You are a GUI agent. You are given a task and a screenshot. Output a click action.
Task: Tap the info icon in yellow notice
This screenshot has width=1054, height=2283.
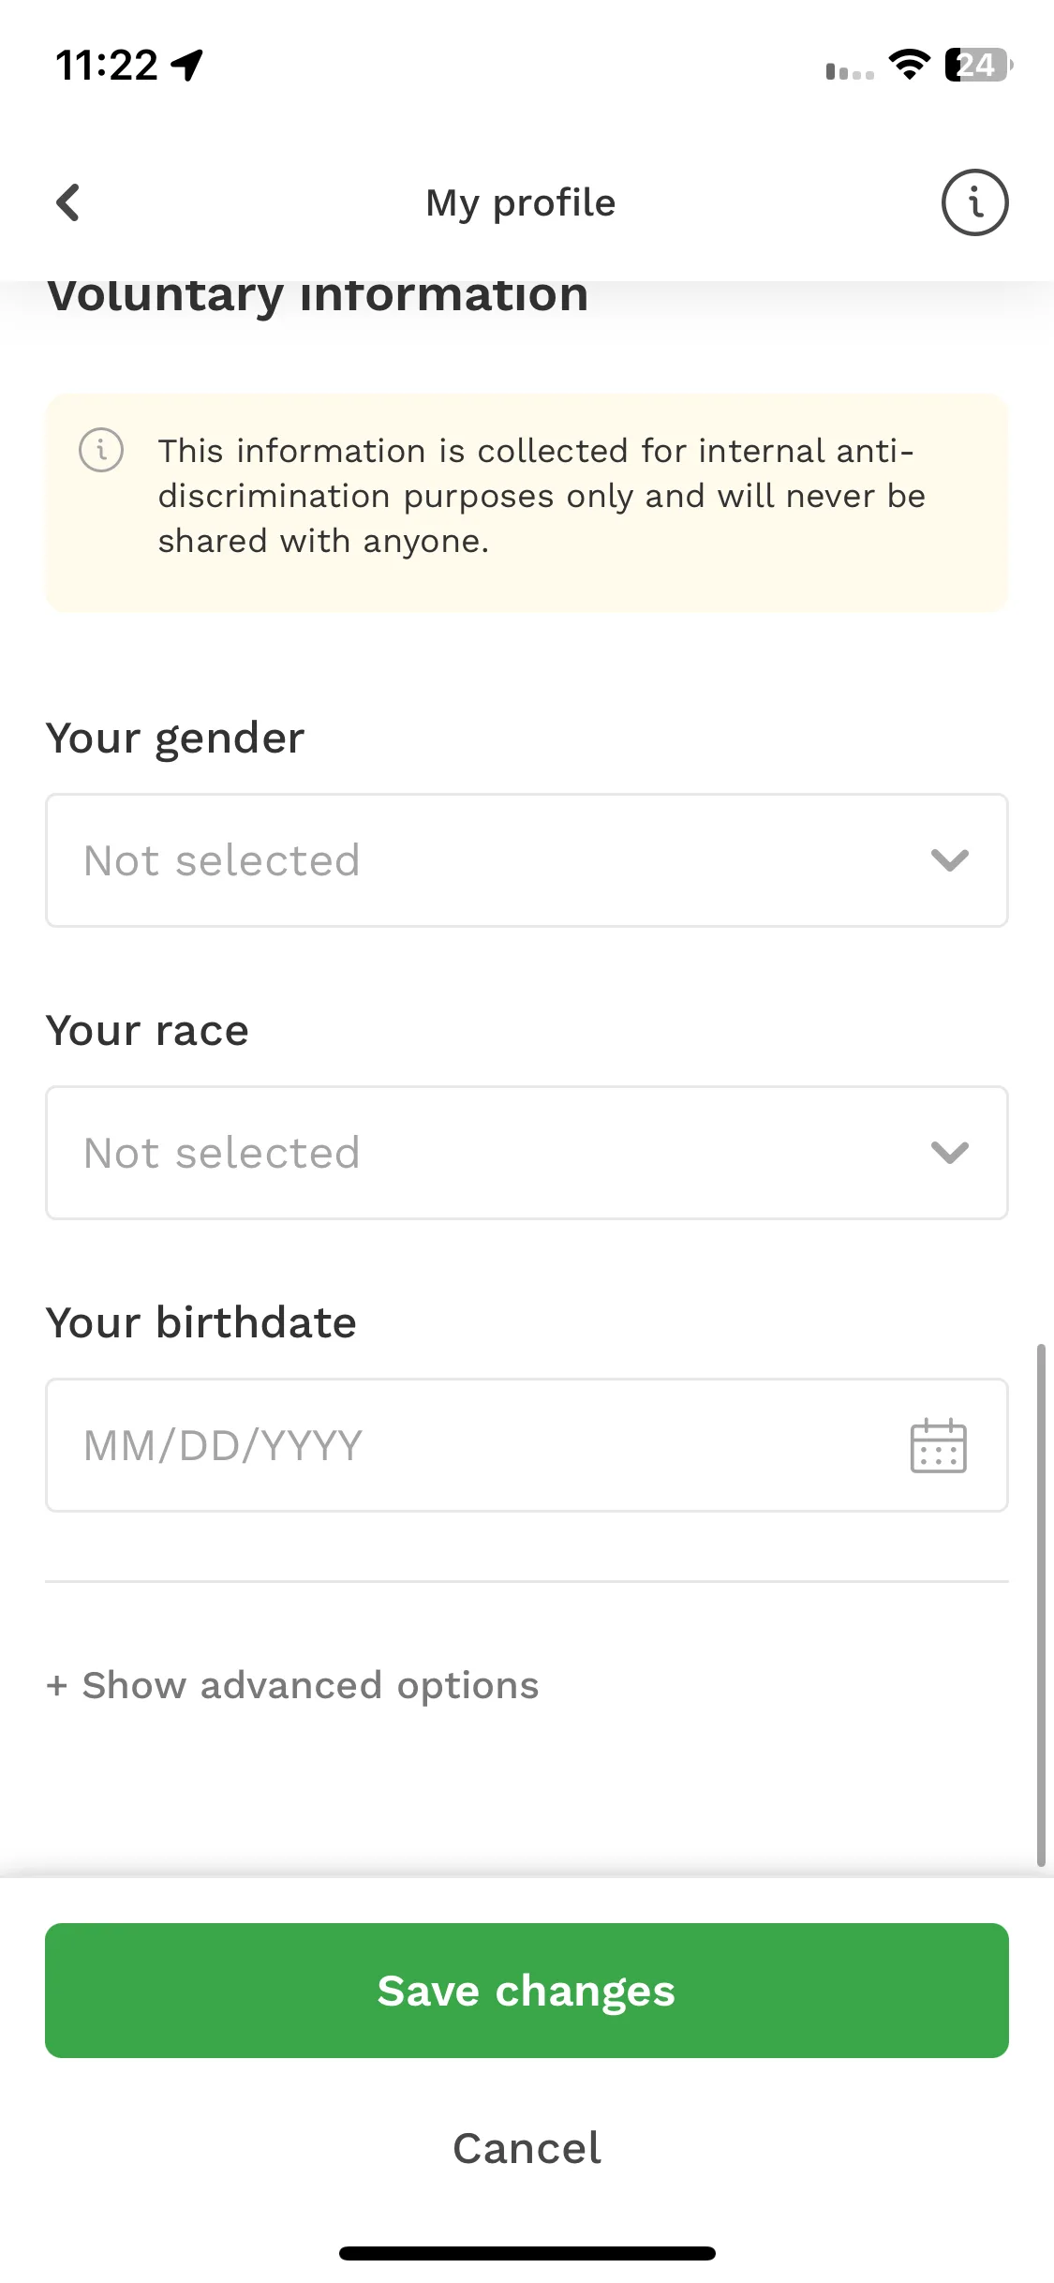pos(101,450)
